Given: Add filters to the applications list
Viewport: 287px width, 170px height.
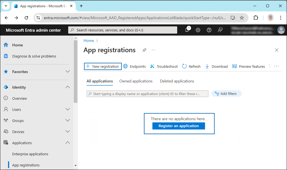Looking at the screenshot, I should (226, 93).
